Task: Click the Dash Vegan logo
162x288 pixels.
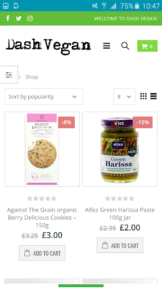Action: point(48,46)
